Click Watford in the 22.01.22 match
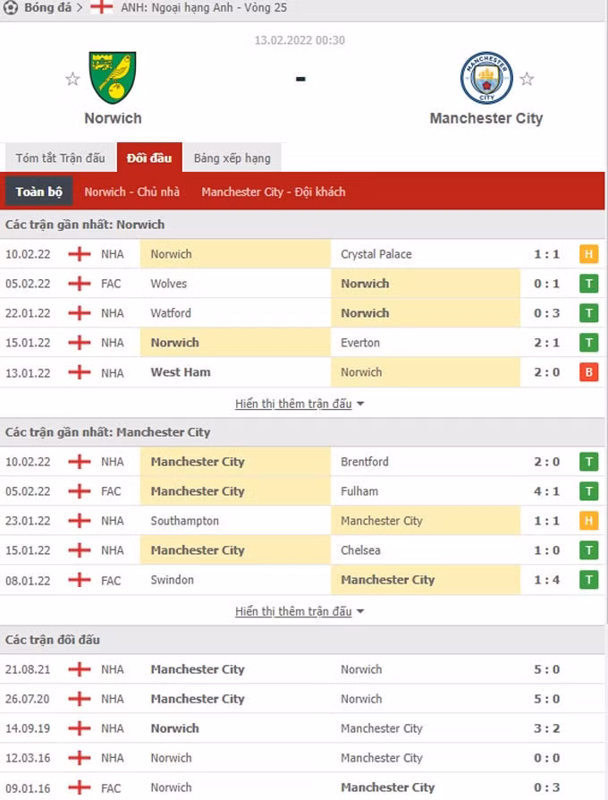608x800 pixels. click(x=171, y=313)
